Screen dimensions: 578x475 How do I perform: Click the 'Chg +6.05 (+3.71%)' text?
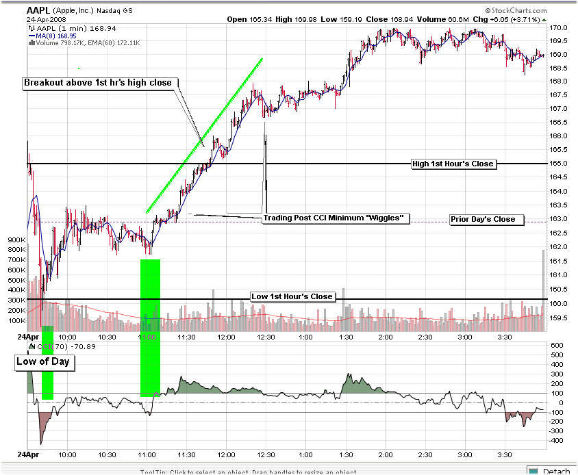(507, 20)
